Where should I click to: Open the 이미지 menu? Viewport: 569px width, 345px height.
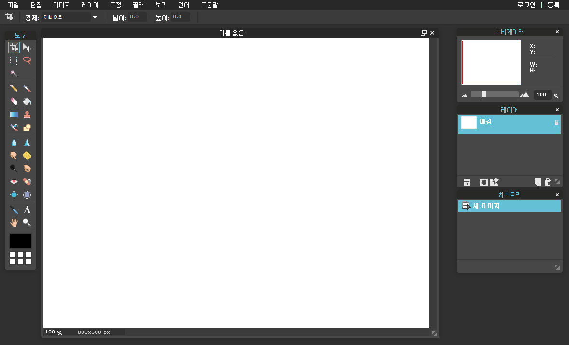(62, 5)
